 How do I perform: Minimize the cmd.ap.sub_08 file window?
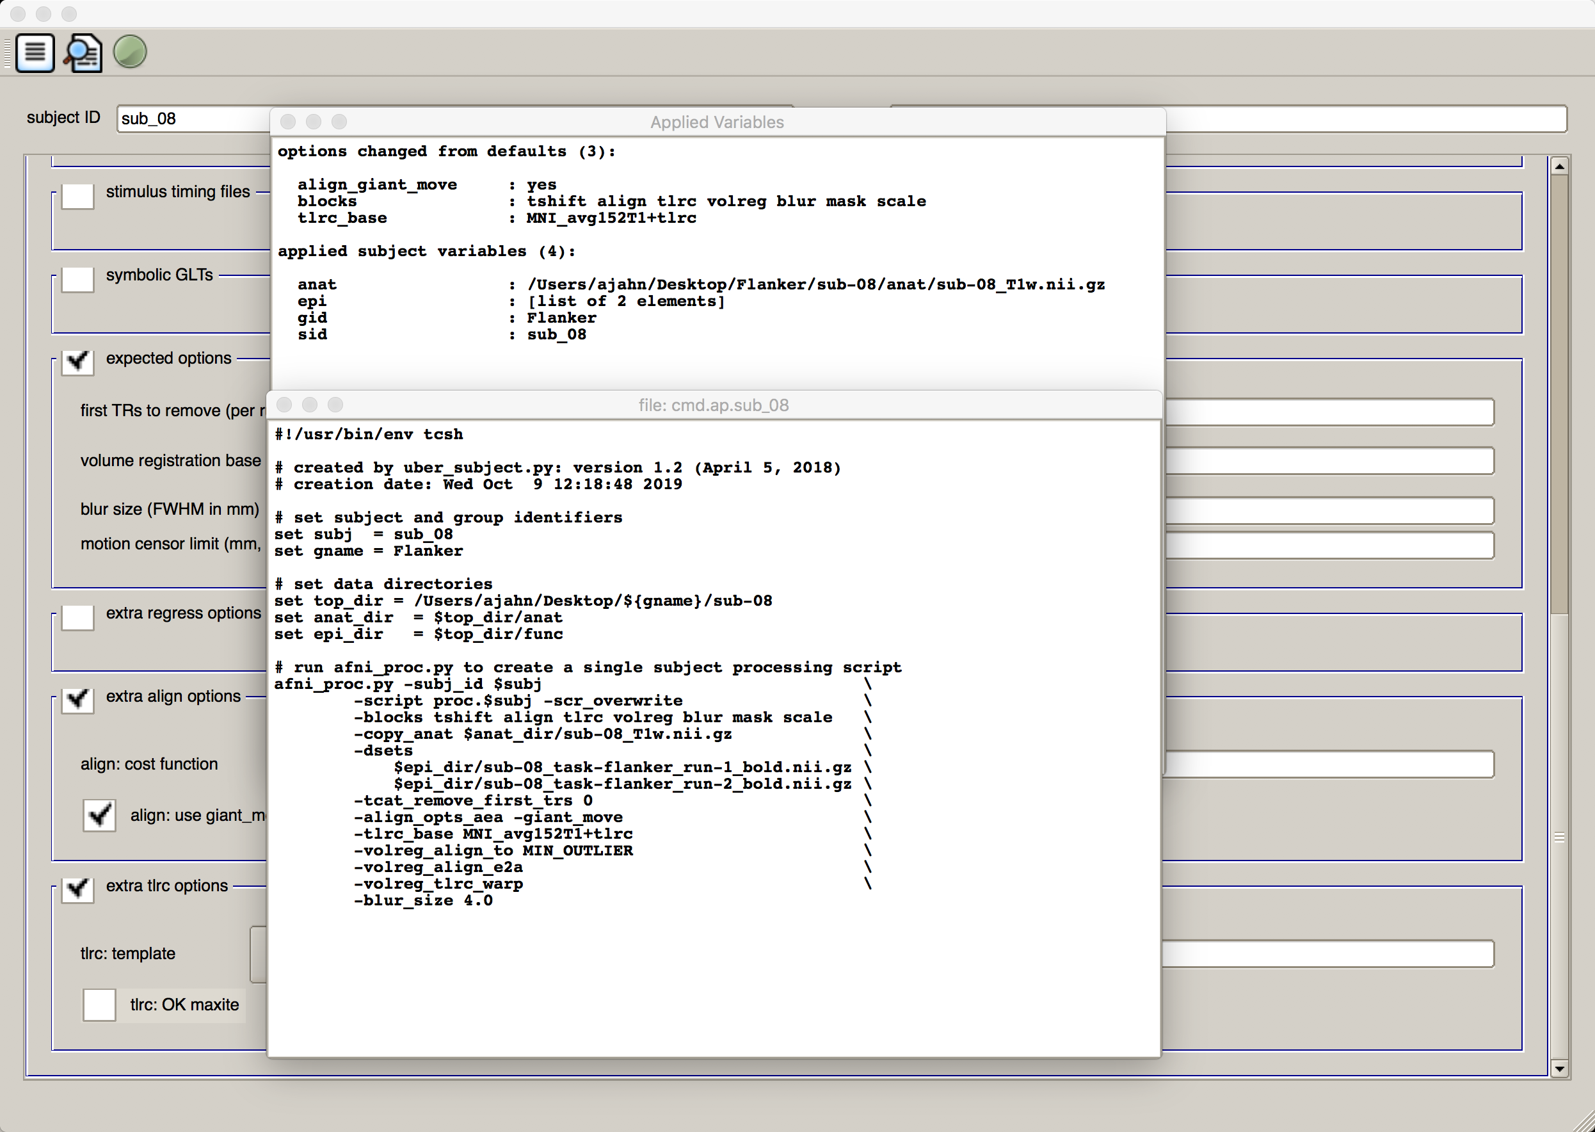click(x=310, y=405)
